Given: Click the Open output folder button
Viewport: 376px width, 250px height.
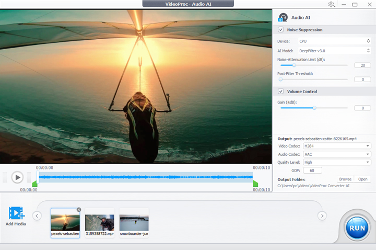Looking at the screenshot, I should click(362, 179).
